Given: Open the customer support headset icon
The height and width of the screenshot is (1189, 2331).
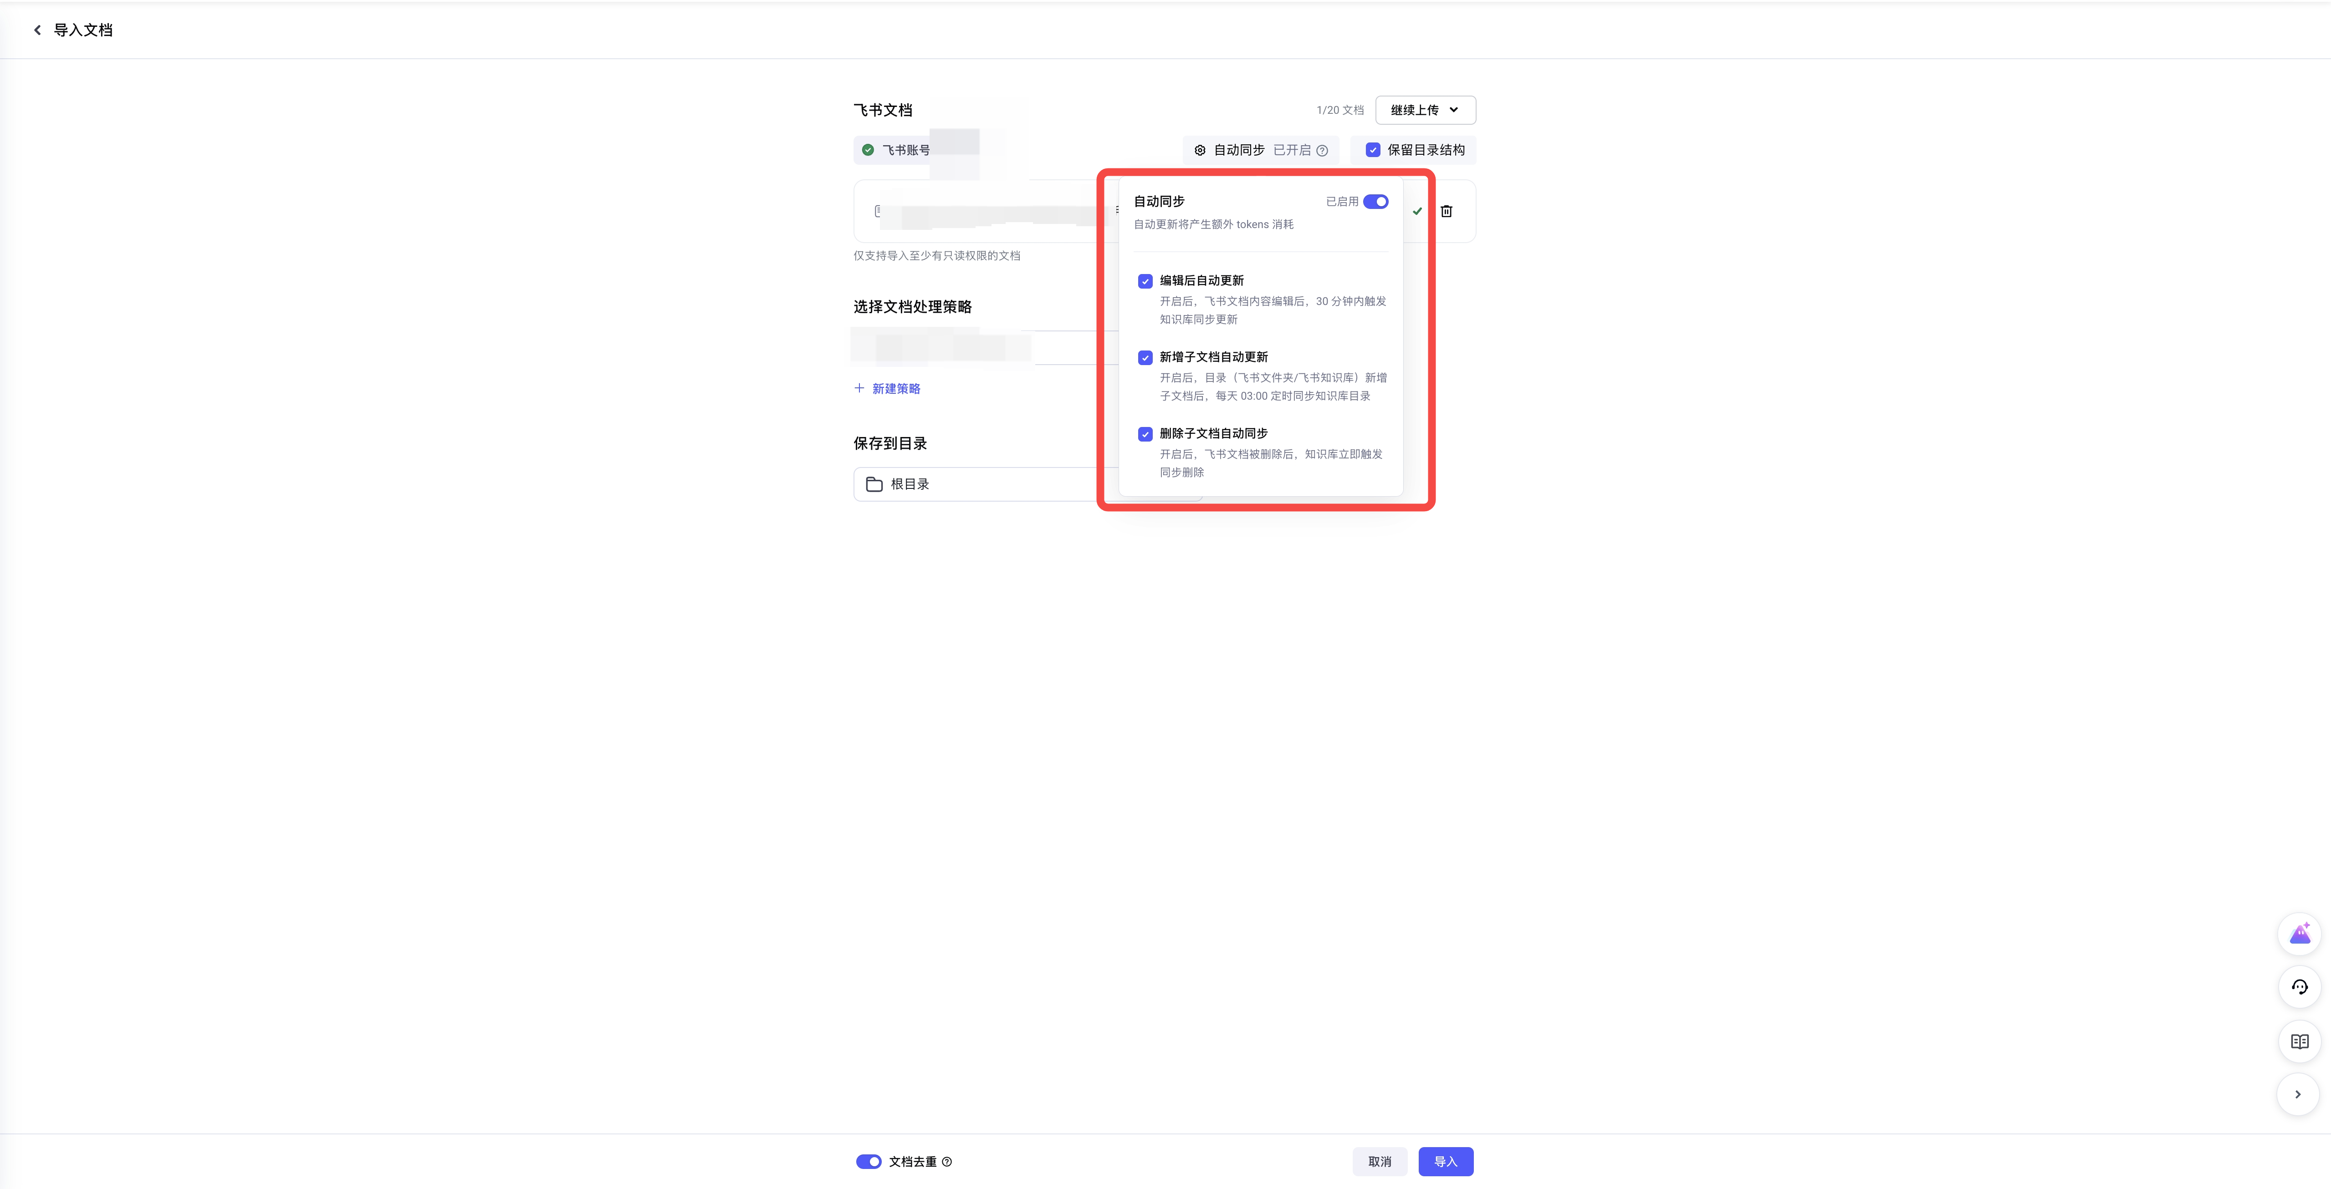Looking at the screenshot, I should [2299, 987].
